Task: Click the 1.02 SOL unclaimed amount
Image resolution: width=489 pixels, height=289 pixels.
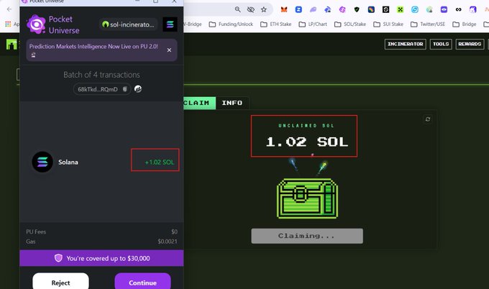Action: pyautogui.click(x=307, y=142)
